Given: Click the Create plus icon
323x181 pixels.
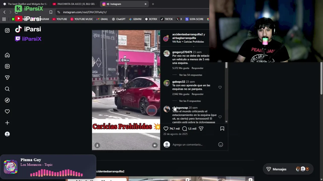Looking at the screenshot, I should 7,123.
